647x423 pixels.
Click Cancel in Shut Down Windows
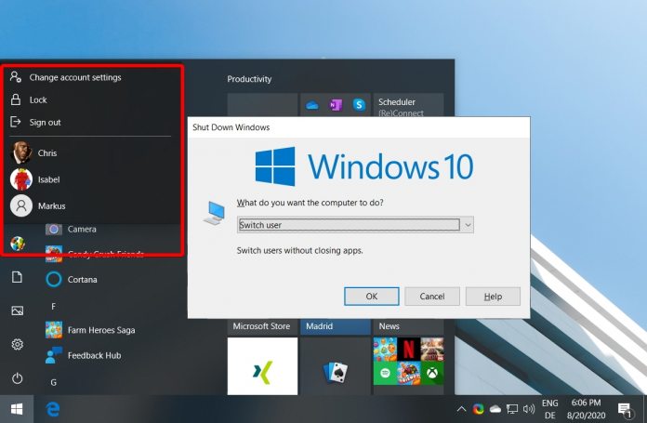(x=432, y=297)
